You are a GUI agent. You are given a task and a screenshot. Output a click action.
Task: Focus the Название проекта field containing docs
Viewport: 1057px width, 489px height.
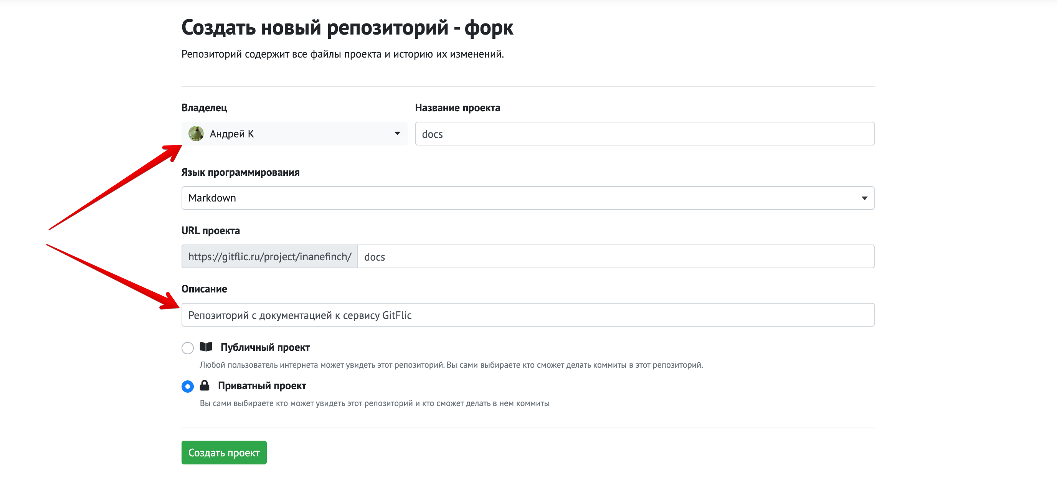644,134
